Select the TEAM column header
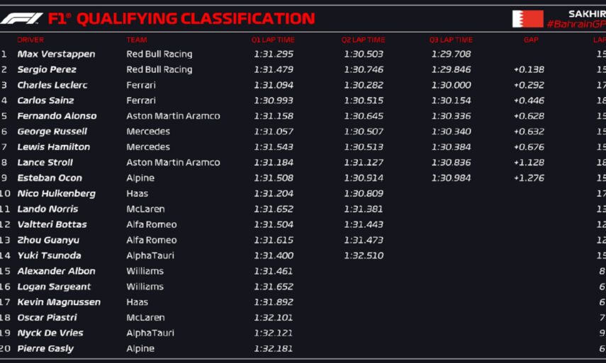The width and height of the screenshot is (606, 363). point(137,40)
